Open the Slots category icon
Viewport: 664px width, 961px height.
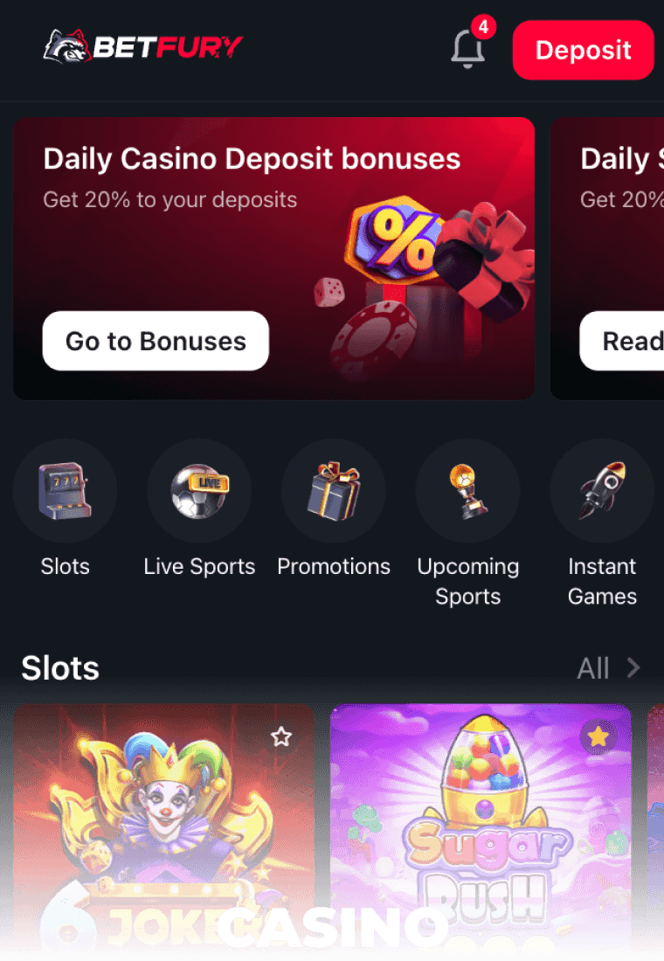point(65,491)
